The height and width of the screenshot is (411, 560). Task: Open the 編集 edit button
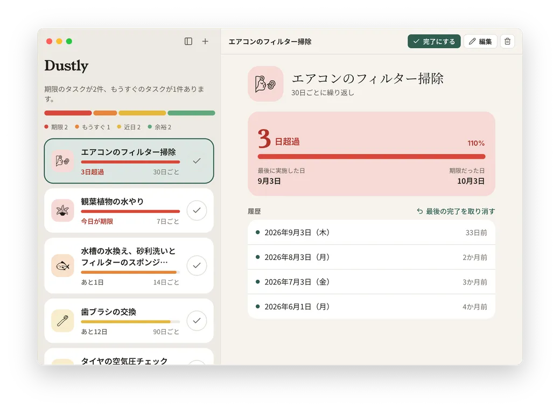[x=480, y=41]
